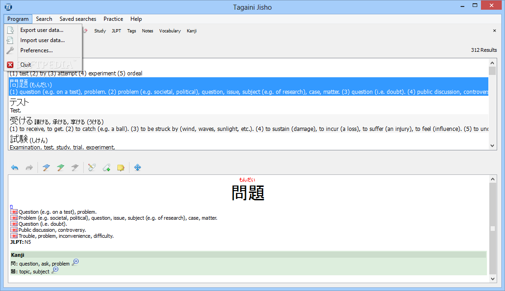This screenshot has height=291, width=505.
Task: Open the Kanji search filter
Action: [x=191, y=31]
